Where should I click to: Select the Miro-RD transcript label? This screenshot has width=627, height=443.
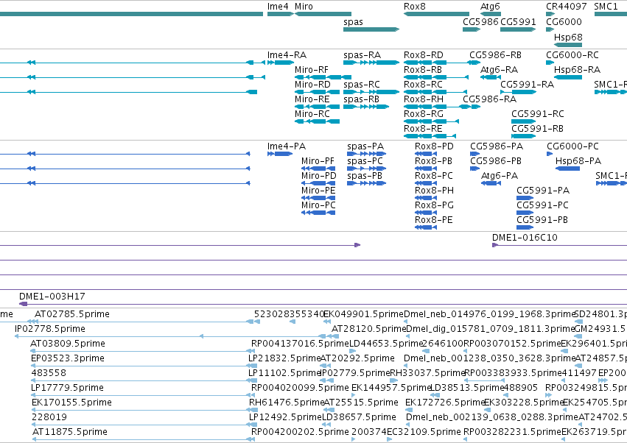click(312, 85)
